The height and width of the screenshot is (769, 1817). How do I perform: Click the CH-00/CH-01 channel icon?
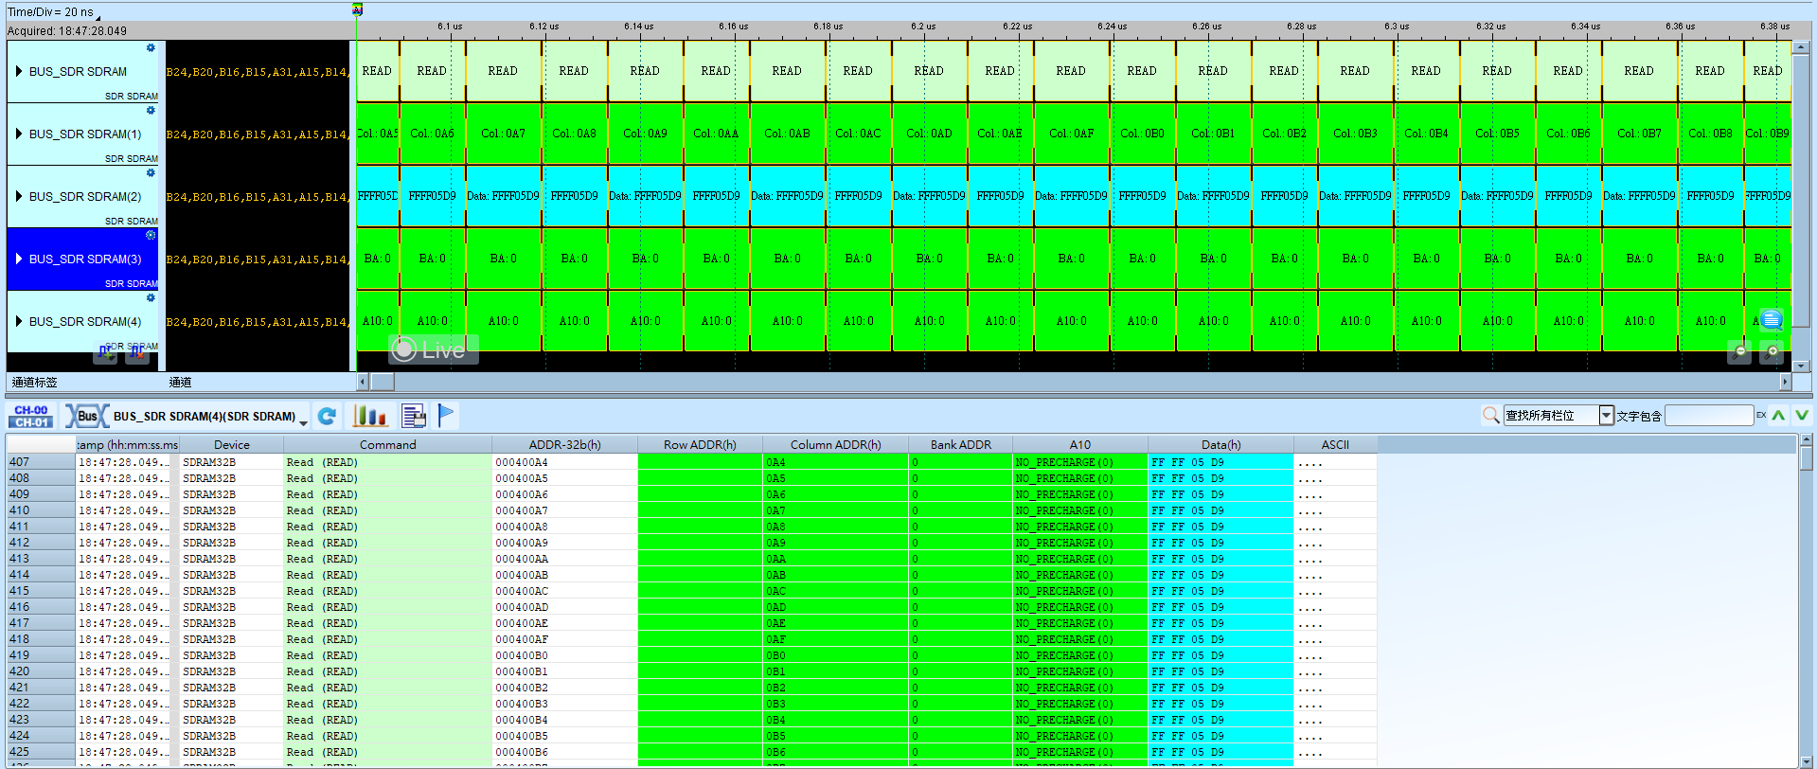tap(31, 417)
